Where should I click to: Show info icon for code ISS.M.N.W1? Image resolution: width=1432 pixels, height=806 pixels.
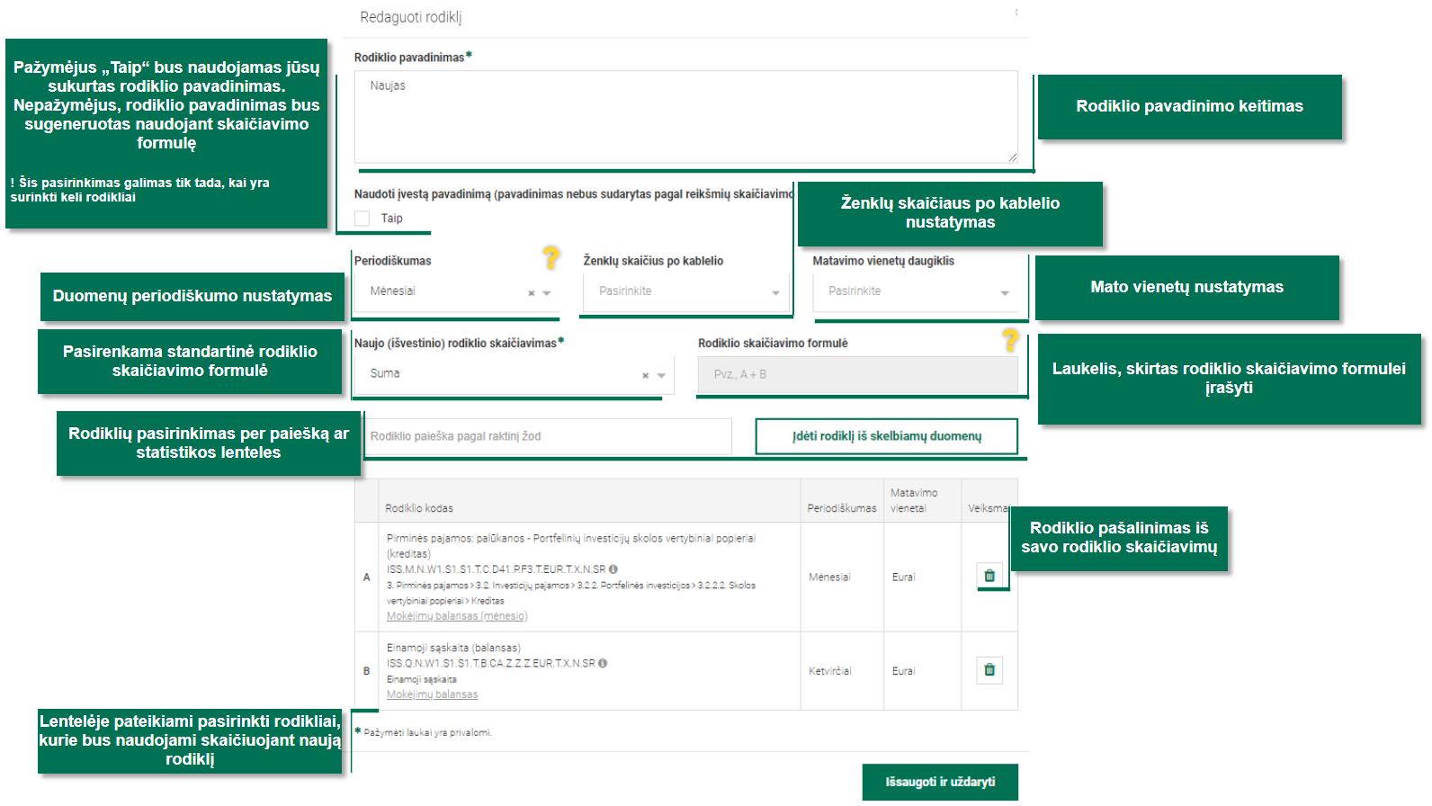tap(613, 569)
